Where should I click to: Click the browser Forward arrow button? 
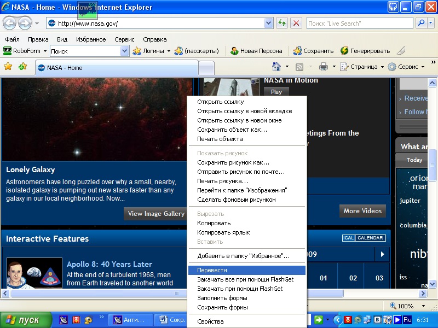(x=25, y=23)
